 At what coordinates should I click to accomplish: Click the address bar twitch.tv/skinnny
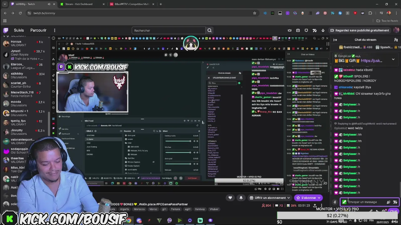(44, 13)
